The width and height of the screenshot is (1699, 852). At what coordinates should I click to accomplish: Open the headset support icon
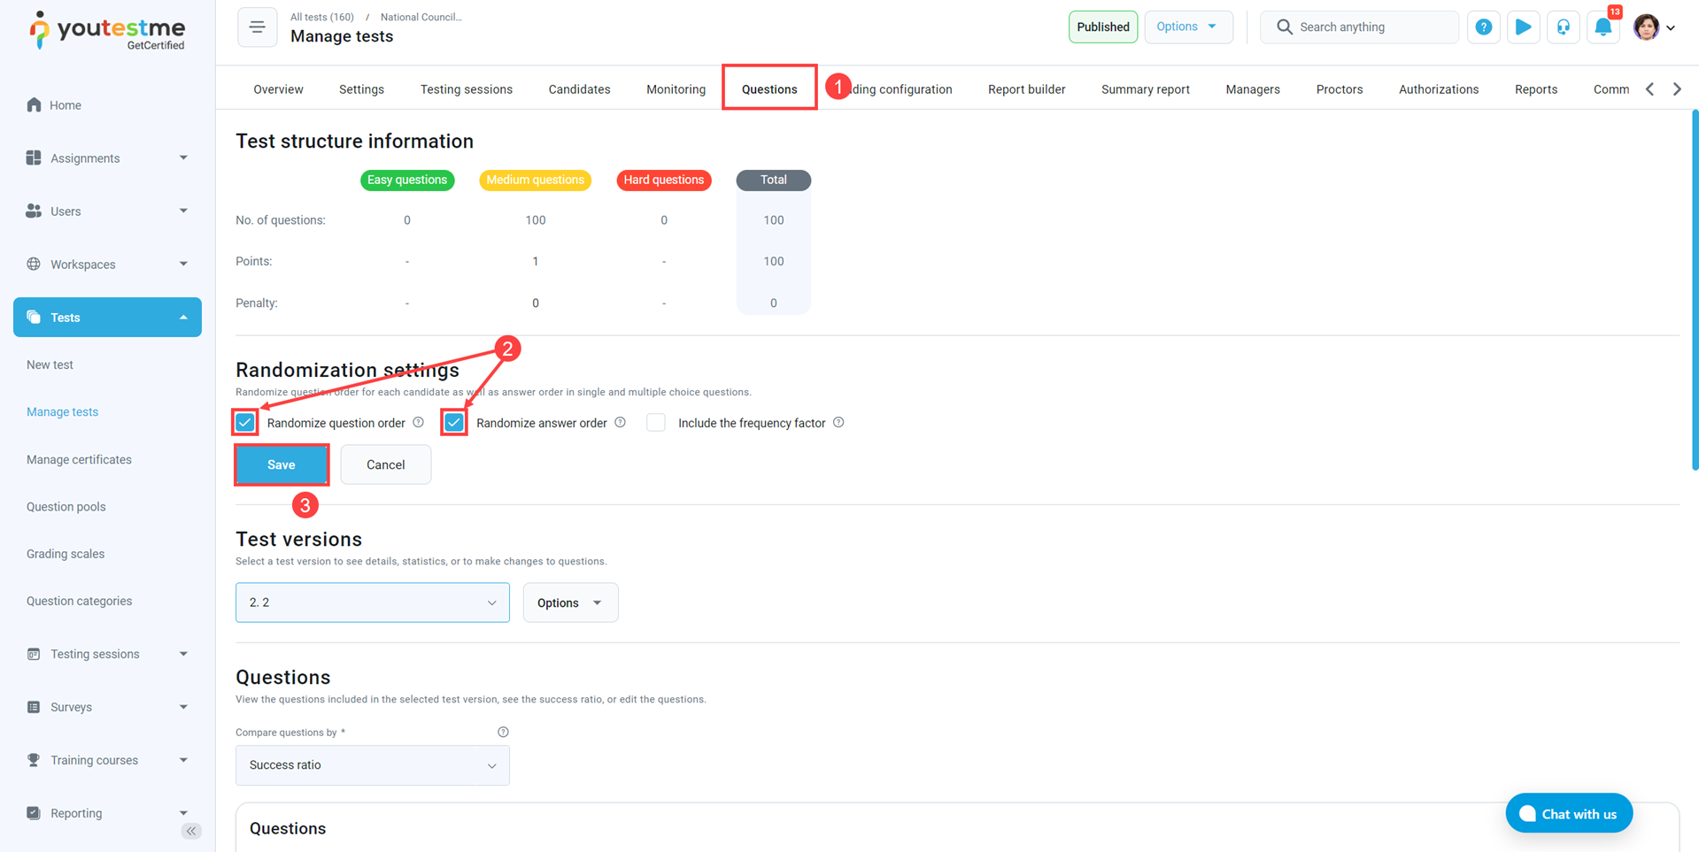pos(1563,27)
